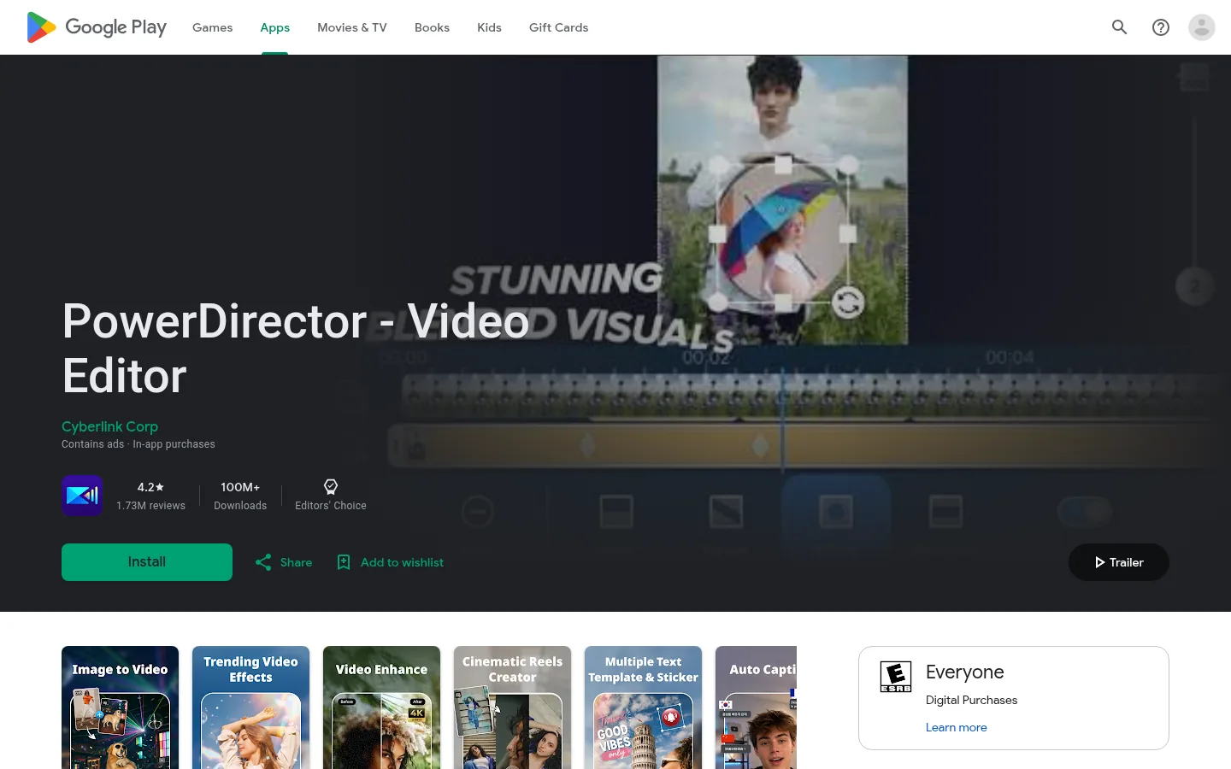Follow the Learn more link
1231x769 pixels.
956,727
